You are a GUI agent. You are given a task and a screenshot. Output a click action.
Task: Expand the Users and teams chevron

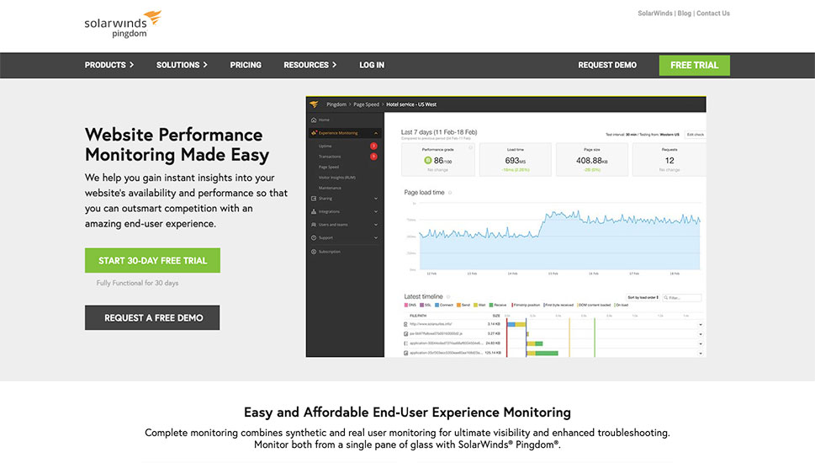tap(376, 225)
